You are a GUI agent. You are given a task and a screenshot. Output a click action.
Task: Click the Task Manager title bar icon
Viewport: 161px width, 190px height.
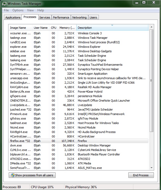tap(4, 3)
